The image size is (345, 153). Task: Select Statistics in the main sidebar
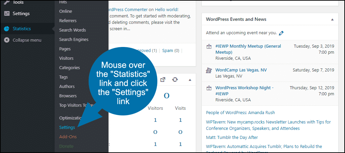click(x=22, y=29)
